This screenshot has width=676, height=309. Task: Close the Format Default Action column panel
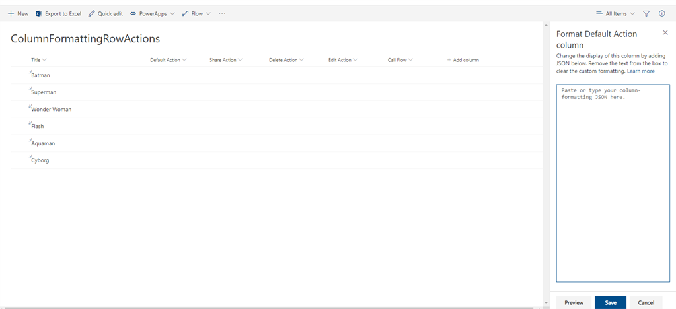pos(665,32)
